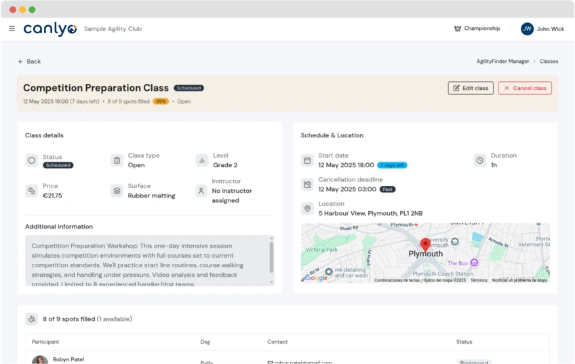
Task: Click the 89% filled badge
Action: pyautogui.click(x=161, y=101)
